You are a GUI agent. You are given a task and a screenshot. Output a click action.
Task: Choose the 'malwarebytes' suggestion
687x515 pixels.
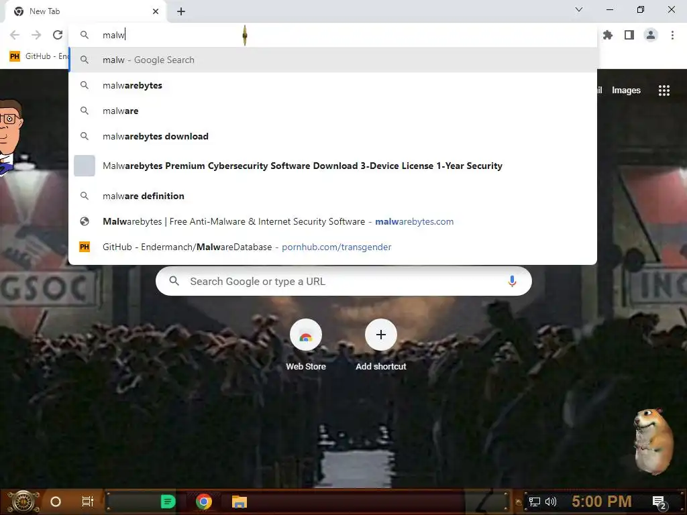(333, 85)
